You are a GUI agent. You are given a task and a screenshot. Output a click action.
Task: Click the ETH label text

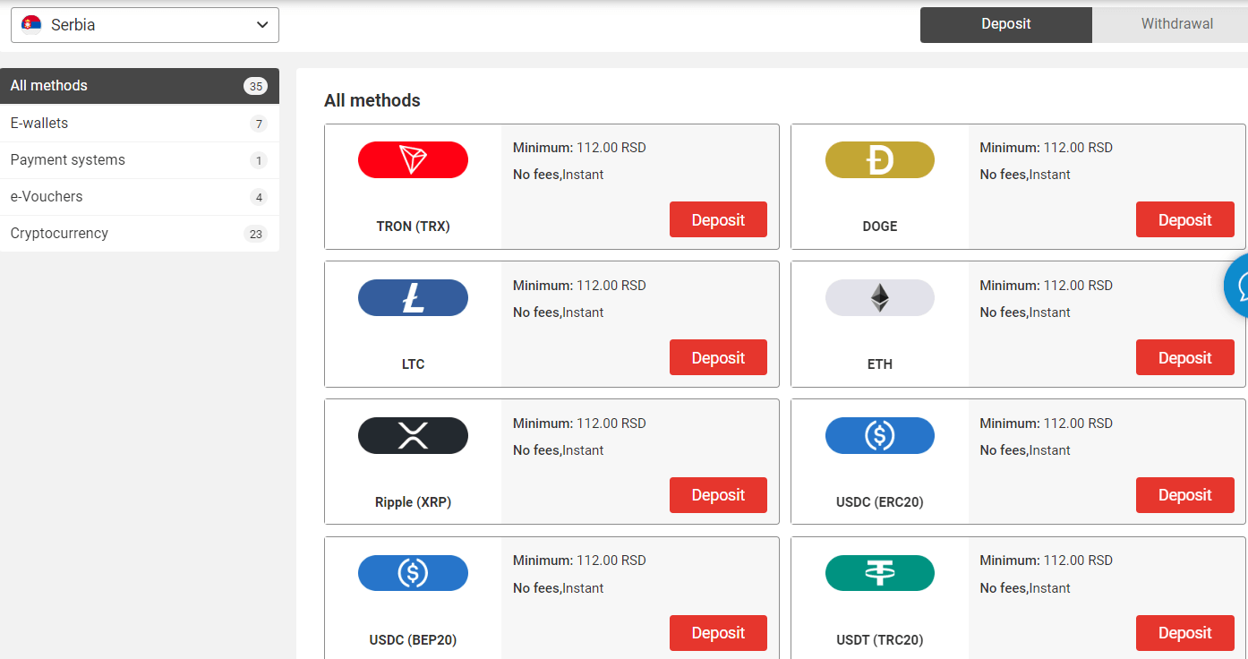point(879,364)
